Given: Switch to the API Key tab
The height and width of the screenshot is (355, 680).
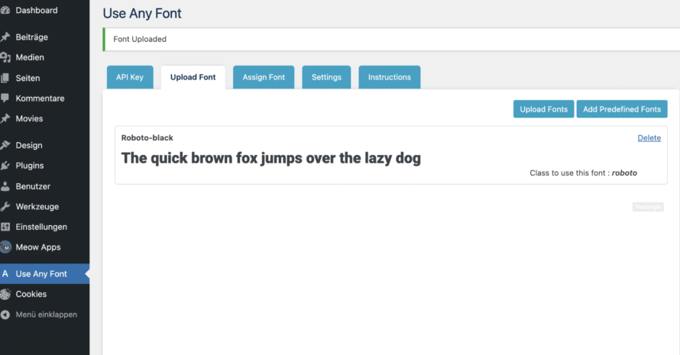Looking at the screenshot, I should tap(129, 77).
